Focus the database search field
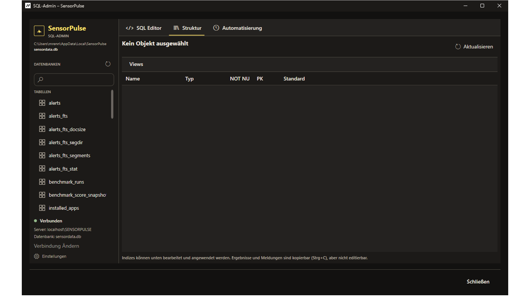530x298 pixels. pos(74,79)
